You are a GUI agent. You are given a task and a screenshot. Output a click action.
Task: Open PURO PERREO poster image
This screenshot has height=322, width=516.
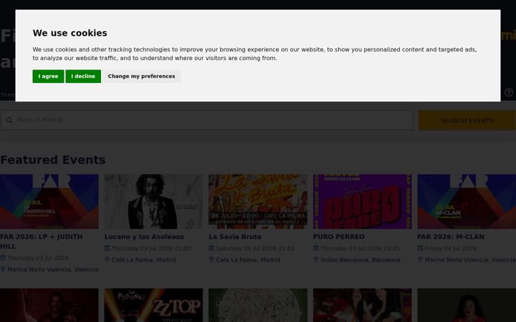pos(363,201)
